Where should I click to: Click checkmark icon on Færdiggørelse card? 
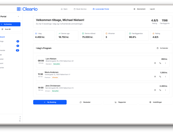click(130, 34)
